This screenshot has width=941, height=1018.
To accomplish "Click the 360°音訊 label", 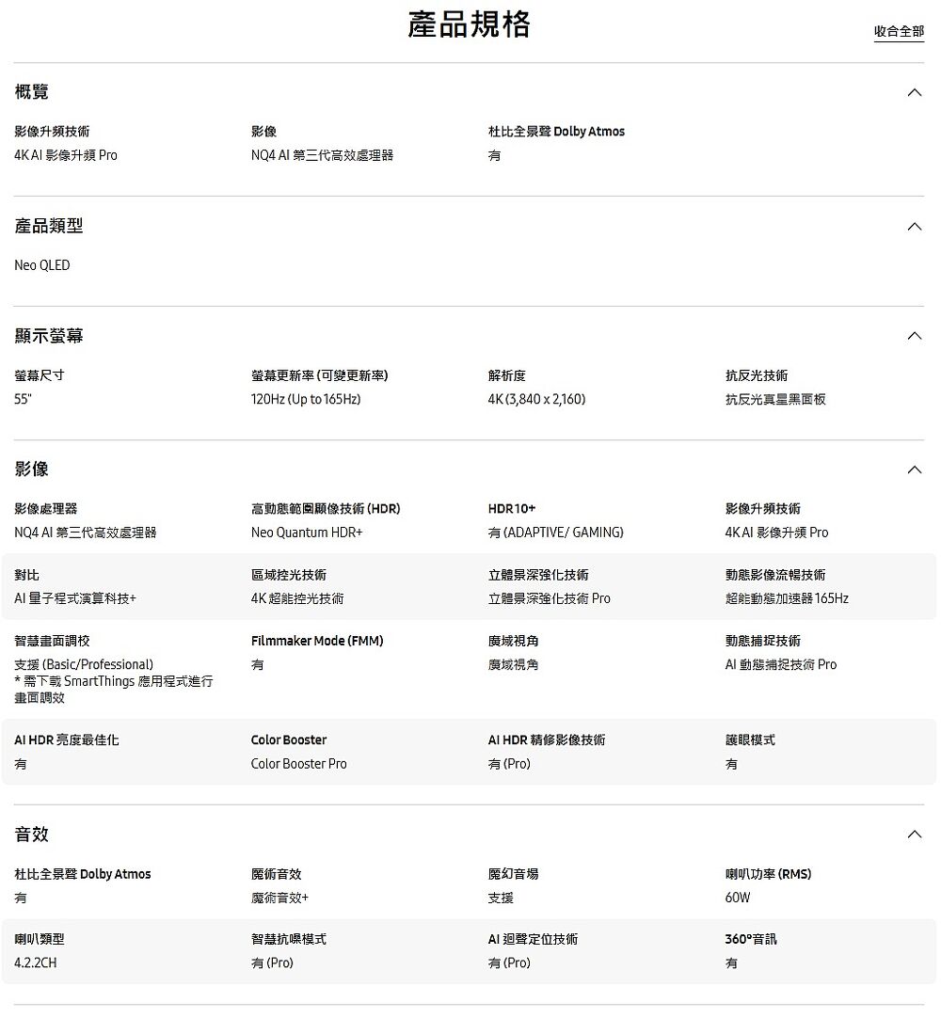I will tap(751, 940).
